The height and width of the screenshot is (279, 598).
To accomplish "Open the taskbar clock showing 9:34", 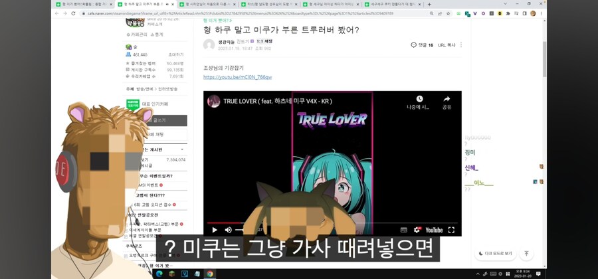I will coord(522,273).
